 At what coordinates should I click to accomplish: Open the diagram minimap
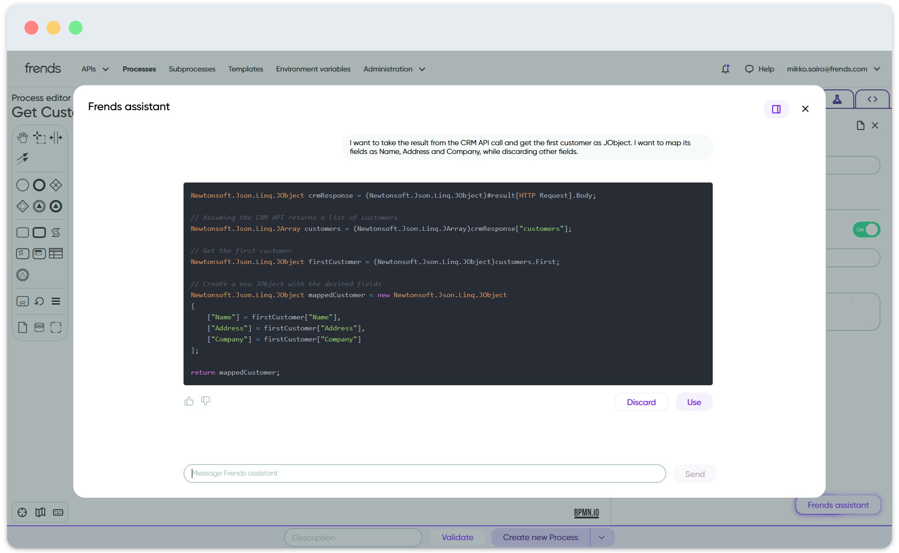pyautogui.click(x=40, y=512)
